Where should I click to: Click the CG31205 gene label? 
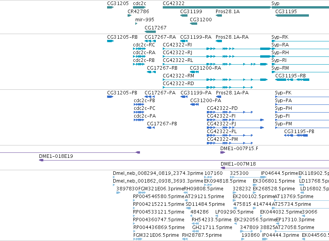[x=118, y=3]
